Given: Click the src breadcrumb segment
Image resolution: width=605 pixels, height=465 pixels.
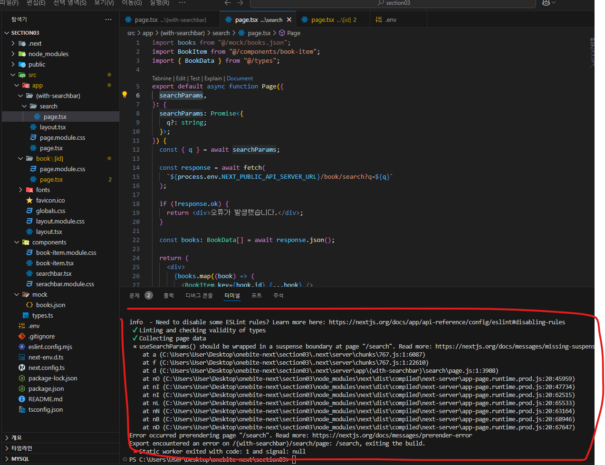Looking at the screenshot, I should pos(131,33).
